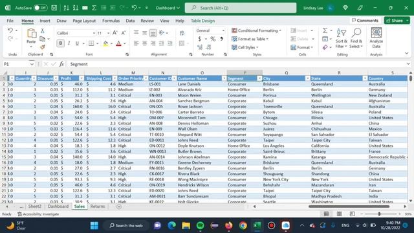Toggle Wrap Text

pos(182,33)
